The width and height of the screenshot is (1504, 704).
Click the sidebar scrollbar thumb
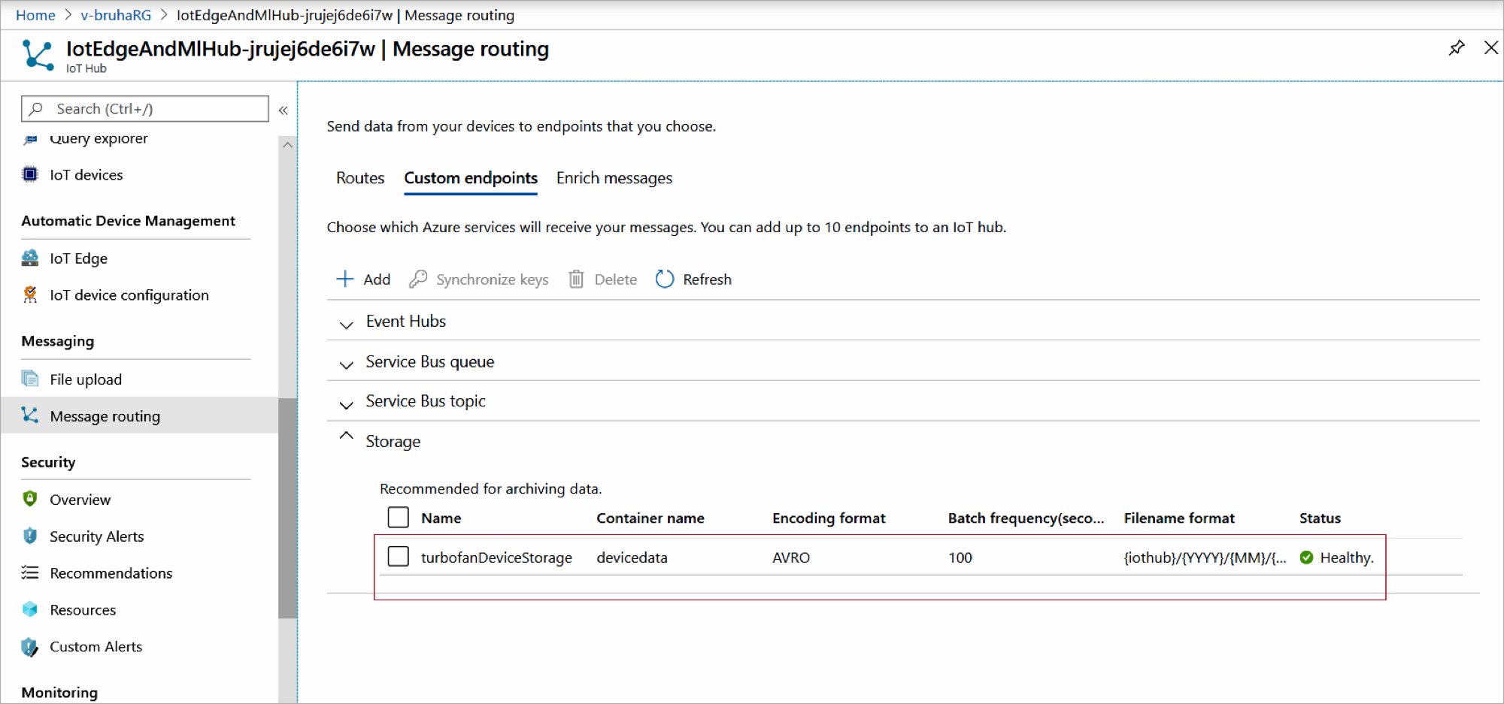click(287, 508)
